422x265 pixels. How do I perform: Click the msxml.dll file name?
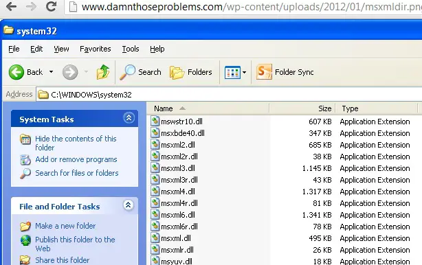click(176, 238)
